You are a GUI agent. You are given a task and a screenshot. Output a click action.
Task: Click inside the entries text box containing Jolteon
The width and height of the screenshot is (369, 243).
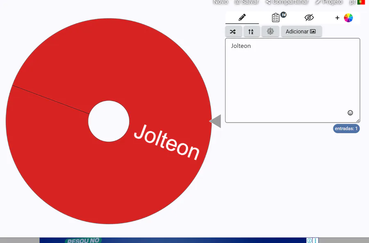292,80
